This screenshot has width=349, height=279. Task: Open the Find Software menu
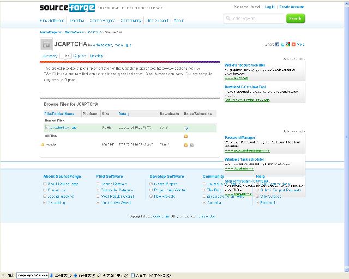52,21
